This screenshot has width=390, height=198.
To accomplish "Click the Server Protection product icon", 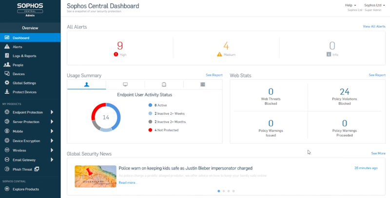I will (7, 122).
